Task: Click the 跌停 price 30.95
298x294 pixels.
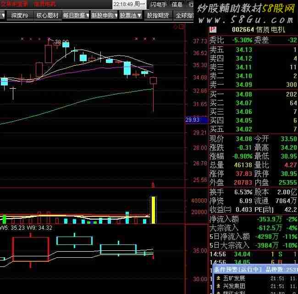Action: (x=289, y=174)
